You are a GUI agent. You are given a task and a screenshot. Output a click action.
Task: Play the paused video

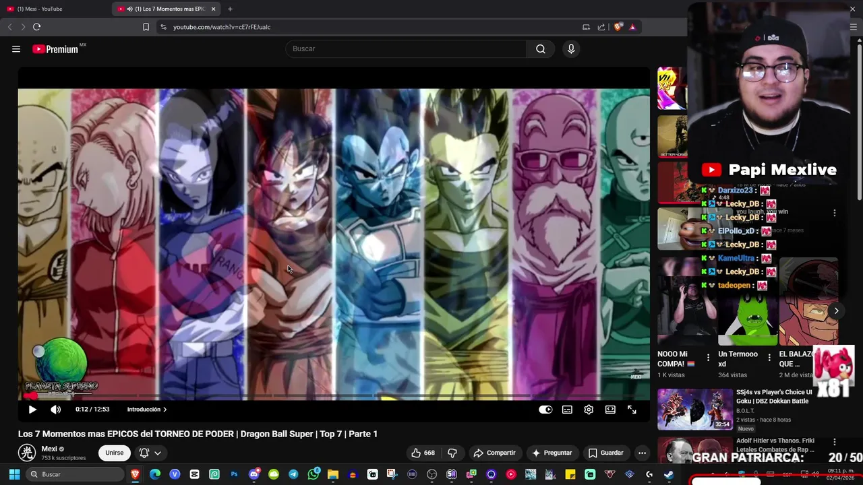click(x=32, y=410)
